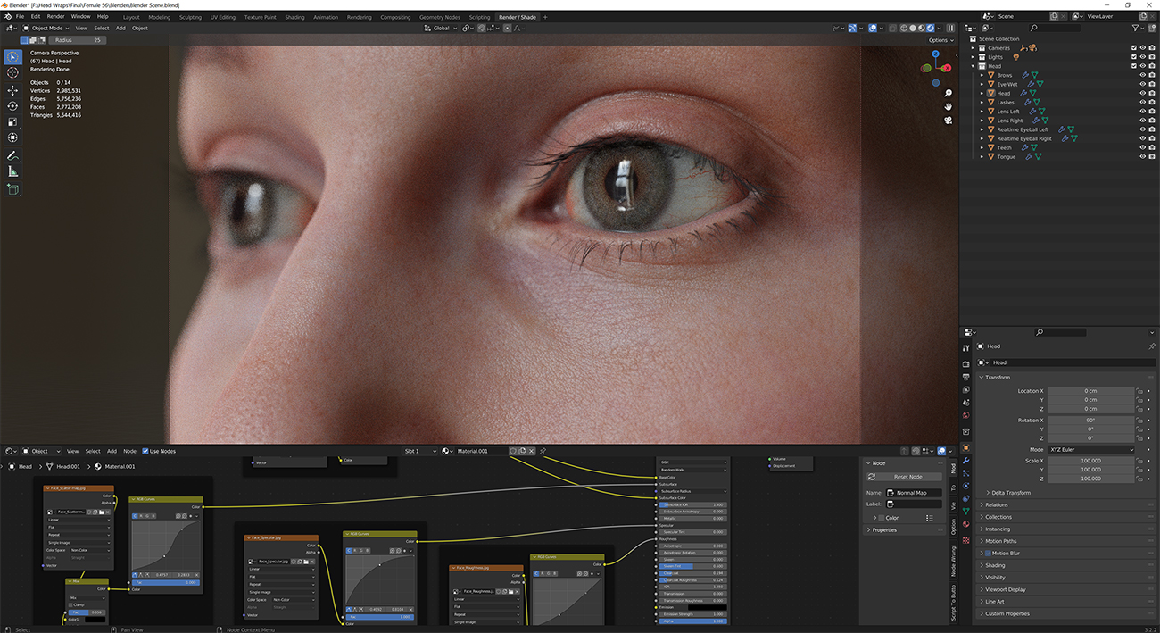1160x633 pixels.
Task: Enable the Use Nodes checkbox
Action: click(147, 451)
